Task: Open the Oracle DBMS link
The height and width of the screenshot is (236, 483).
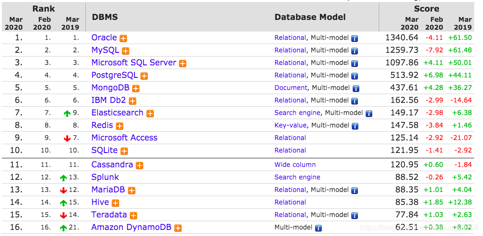Action: [104, 38]
